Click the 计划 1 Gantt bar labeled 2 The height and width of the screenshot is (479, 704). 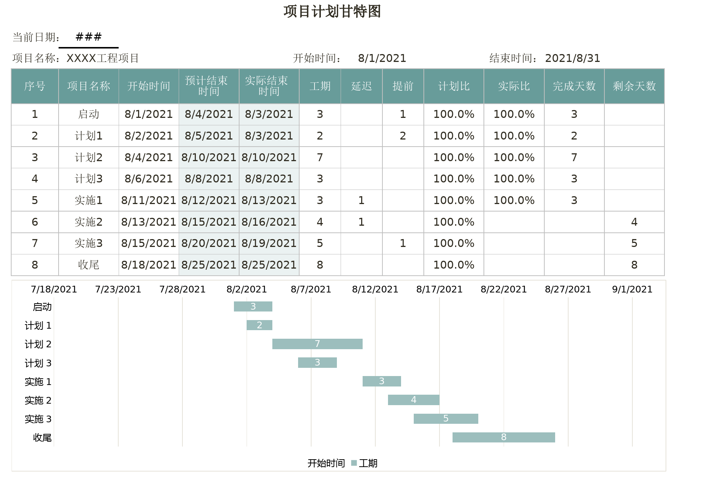click(x=259, y=325)
